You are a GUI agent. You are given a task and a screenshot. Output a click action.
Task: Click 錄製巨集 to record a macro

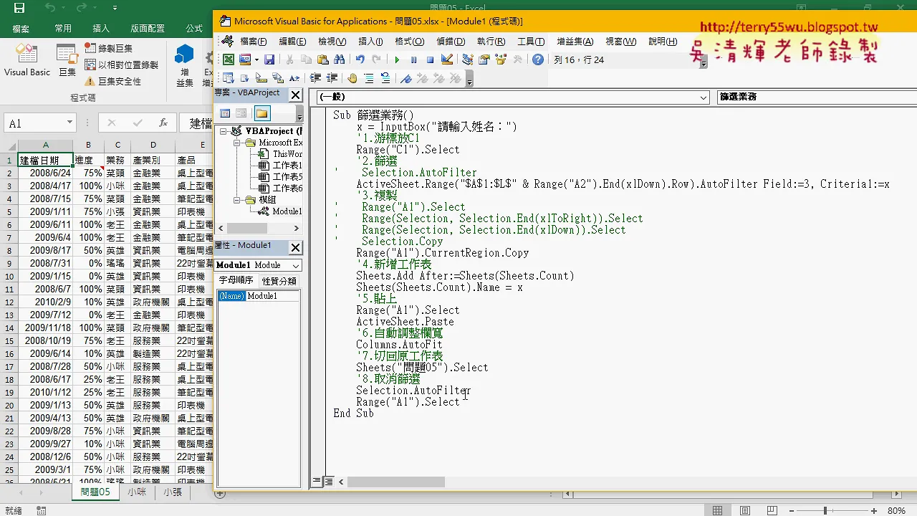pyautogui.click(x=109, y=48)
